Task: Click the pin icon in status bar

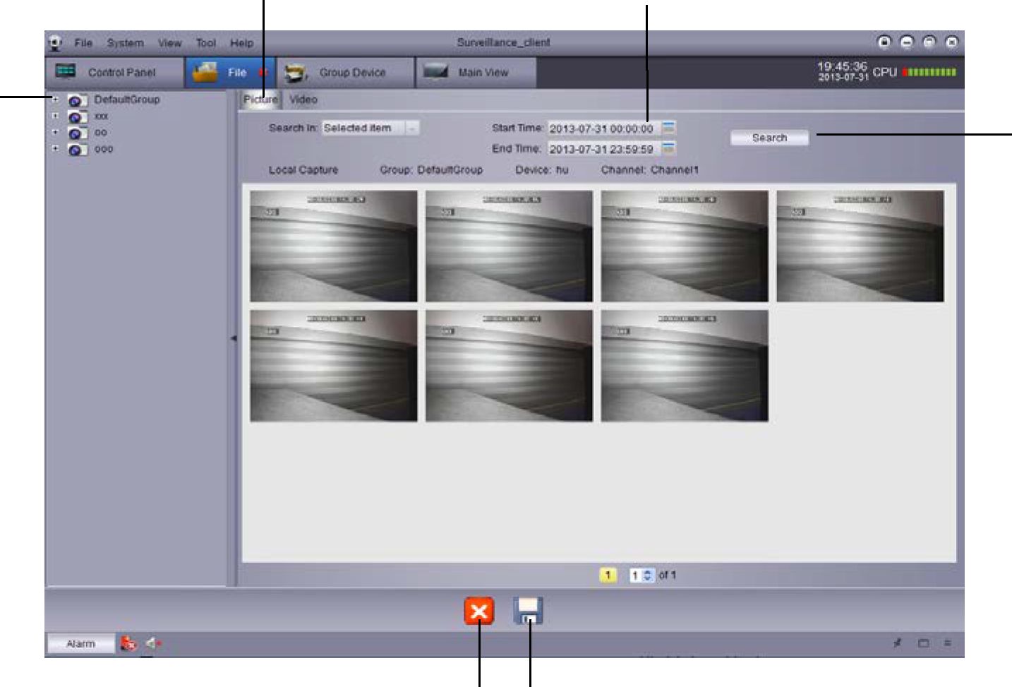Action: pyautogui.click(x=898, y=643)
